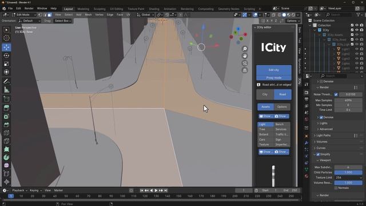Open the ICity sidebar tab
The image size is (366, 206).
(300, 81)
